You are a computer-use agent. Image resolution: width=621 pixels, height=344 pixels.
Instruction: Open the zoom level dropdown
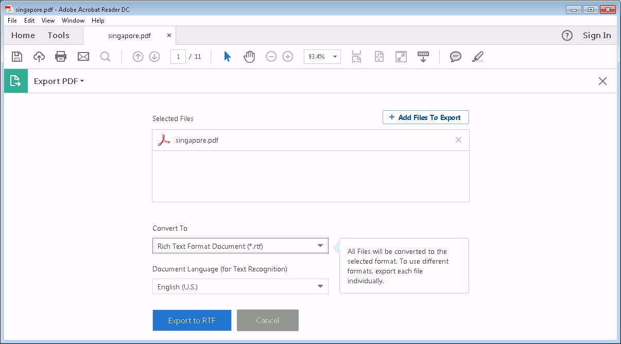point(333,57)
